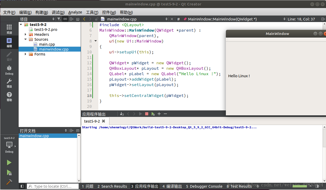Switch to the 编辑 (Edit) mode
Image resolution: width=326 pixels, height=190 pixels.
[x=9, y=43]
